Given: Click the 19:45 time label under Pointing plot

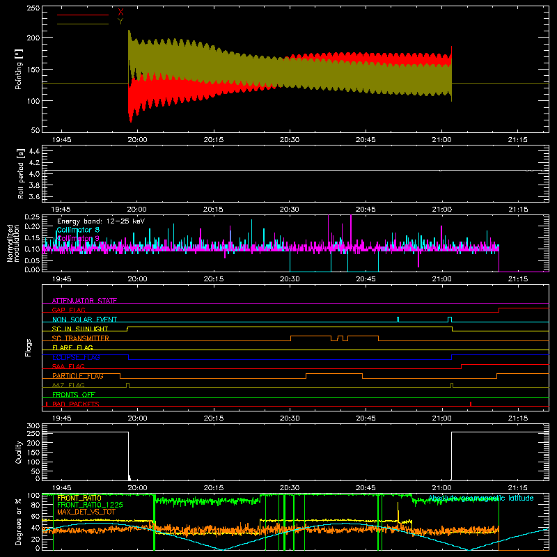Looking at the screenshot, I should pos(61,140).
